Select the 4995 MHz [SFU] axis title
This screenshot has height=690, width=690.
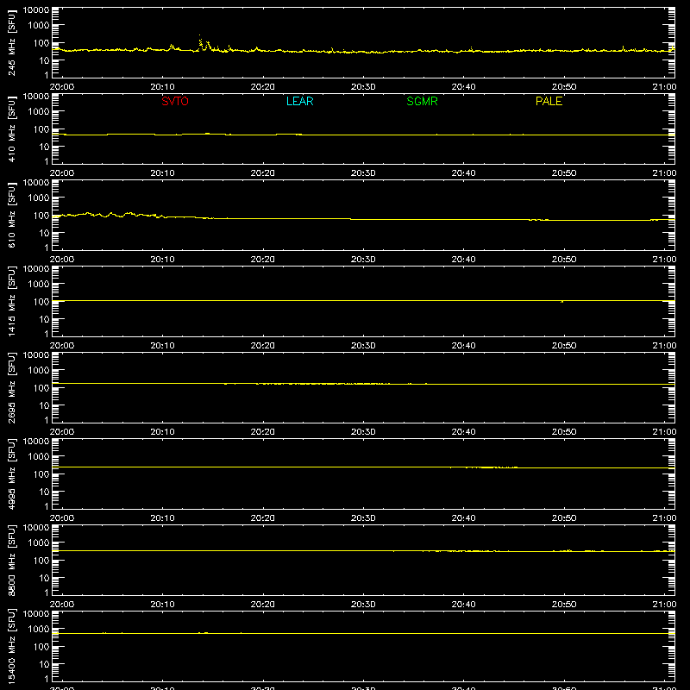11,474
